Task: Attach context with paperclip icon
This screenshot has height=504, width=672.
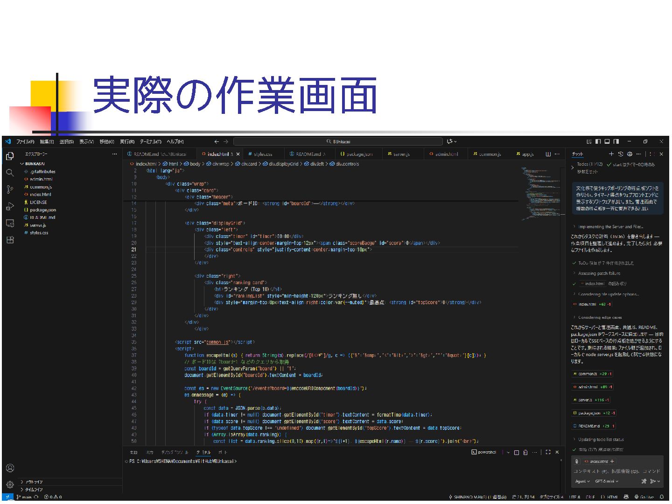Action: click(577, 462)
